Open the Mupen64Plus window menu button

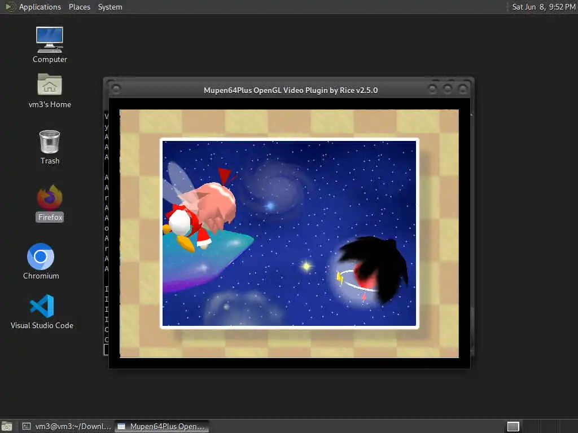pyautogui.click(x=116, y=89)
